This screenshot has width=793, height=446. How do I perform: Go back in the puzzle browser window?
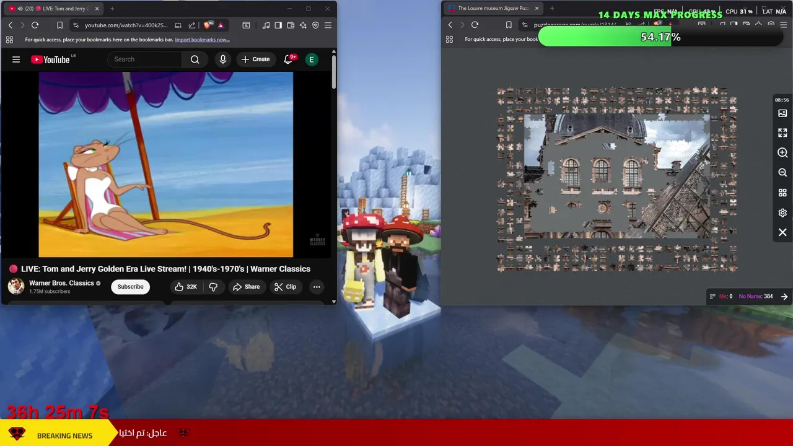[450, 25]
